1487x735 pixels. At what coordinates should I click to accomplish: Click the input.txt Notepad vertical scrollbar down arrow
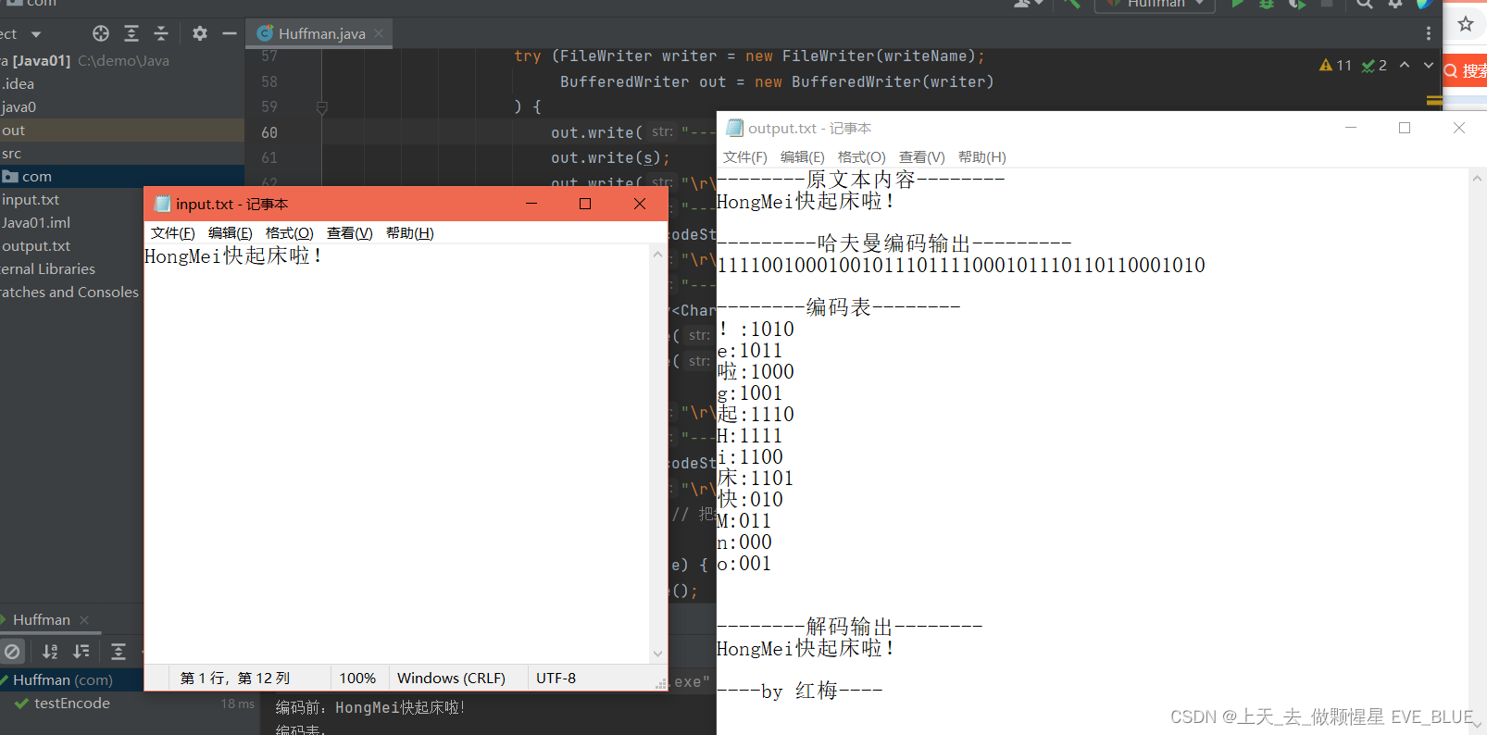point(657,654)
